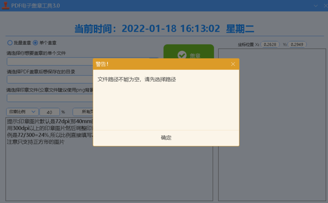Screen dimensions: 328x203
Task: Click the X coordinate field showing 0.2628
Action: (x=270, y=44)
